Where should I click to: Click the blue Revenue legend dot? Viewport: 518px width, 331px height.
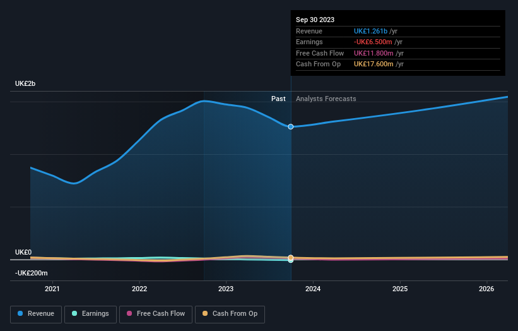click(20, 313)
